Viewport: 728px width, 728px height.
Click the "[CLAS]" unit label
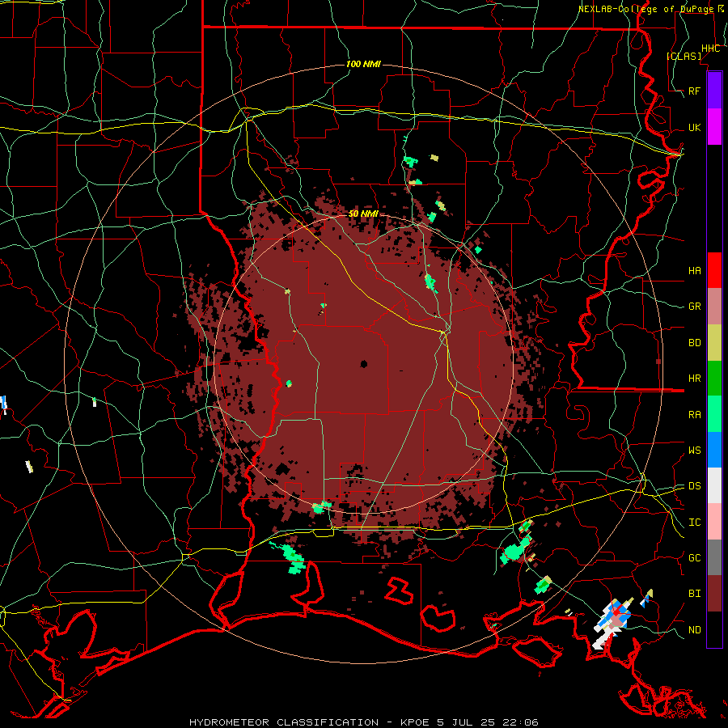(684, 56)
